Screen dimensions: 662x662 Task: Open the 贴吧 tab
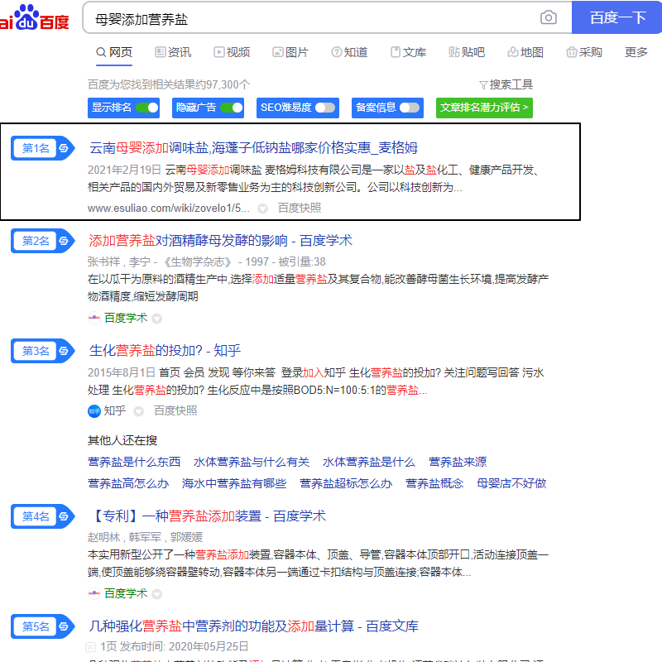tap(467, 52)
